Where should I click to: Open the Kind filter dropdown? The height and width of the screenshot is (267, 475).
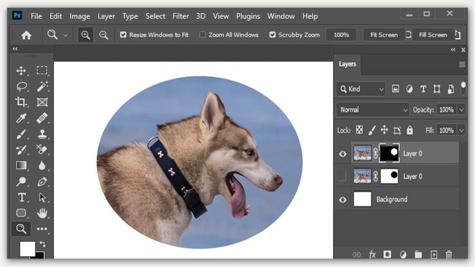[x=361, y=89]
